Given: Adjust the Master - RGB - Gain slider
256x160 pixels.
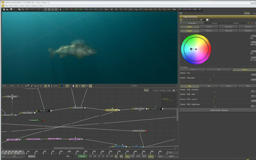Looking at the screenshot, I should (x=215, y=97).
